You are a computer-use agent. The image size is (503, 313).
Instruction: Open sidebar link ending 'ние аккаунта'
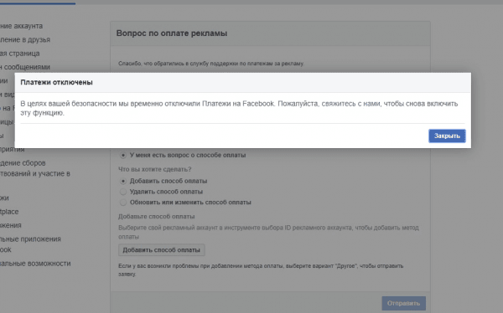point(21,26)
